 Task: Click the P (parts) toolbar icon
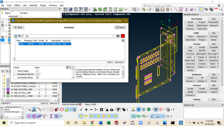point(81,10)
